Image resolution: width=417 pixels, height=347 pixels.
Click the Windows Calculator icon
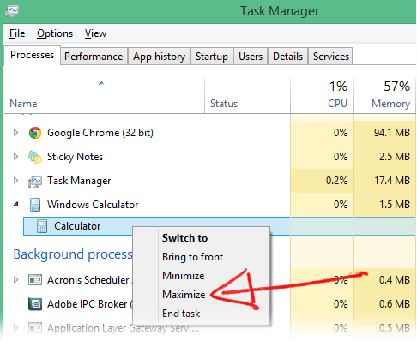pos(35,205)
